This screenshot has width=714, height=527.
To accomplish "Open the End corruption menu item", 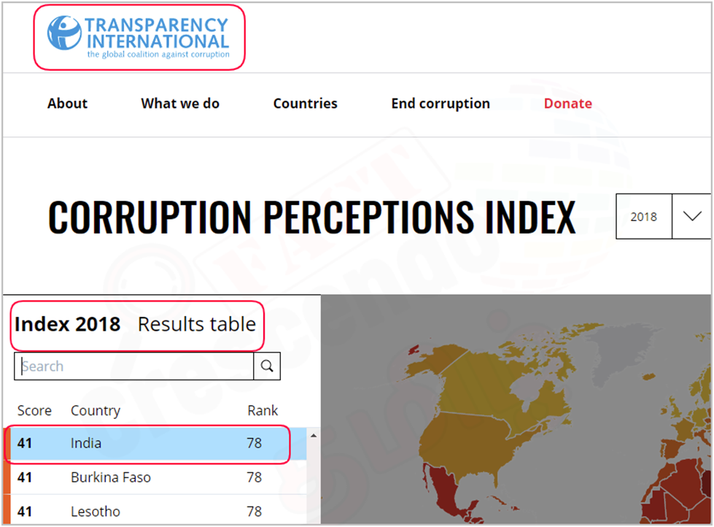I will [x=441, y=104].
